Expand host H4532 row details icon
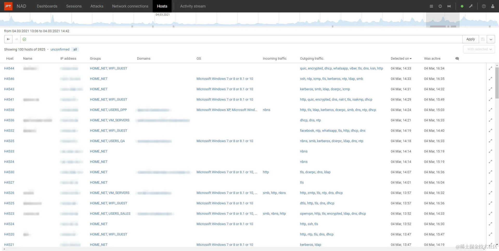The image size is (499, 251). (x=490, y=131)
